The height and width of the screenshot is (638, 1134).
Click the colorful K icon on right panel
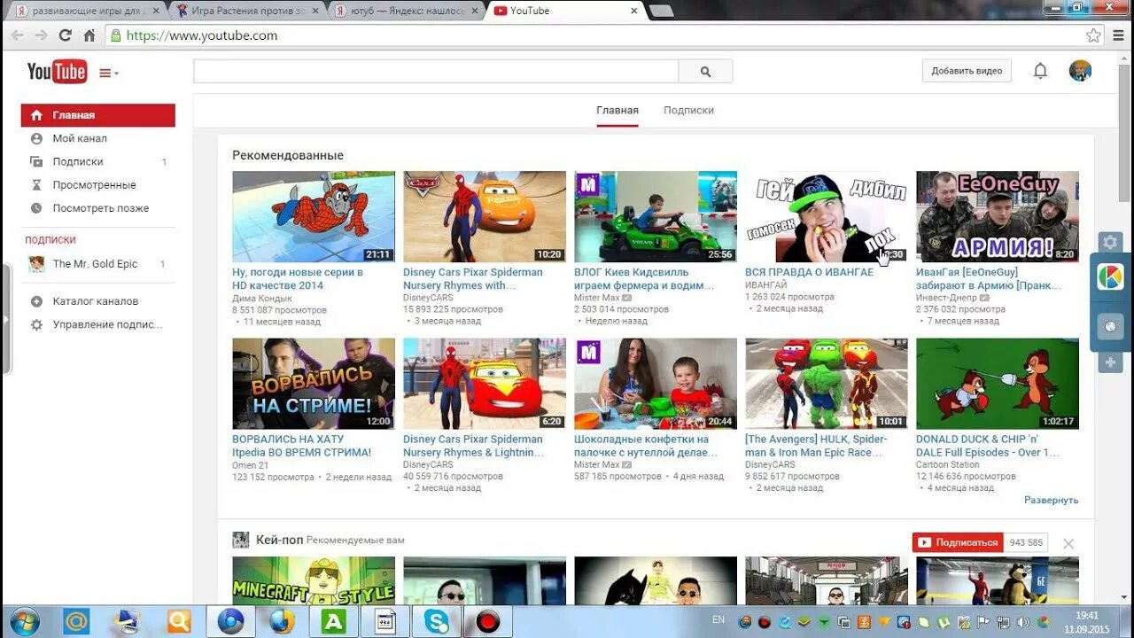click(x=1111, y=276)
